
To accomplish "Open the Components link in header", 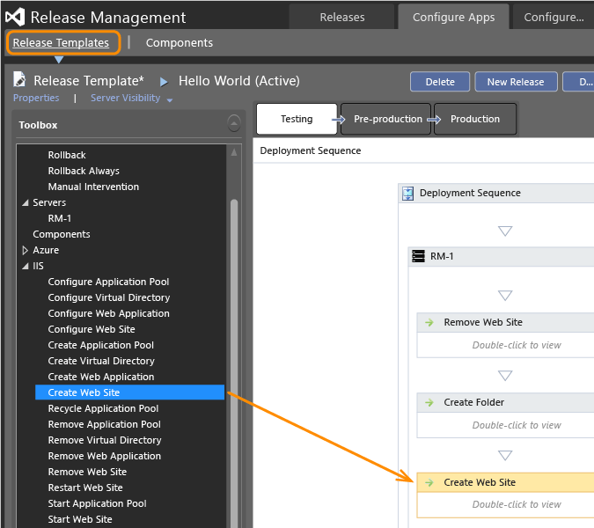I will coord(180,43).
